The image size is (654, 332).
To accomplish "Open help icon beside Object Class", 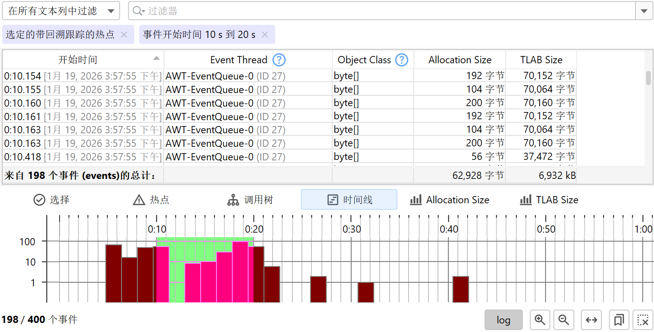I will [401, 60].
